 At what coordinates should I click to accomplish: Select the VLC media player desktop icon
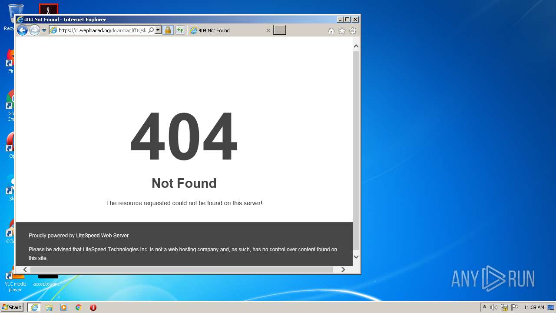click(x=15, y=280)
